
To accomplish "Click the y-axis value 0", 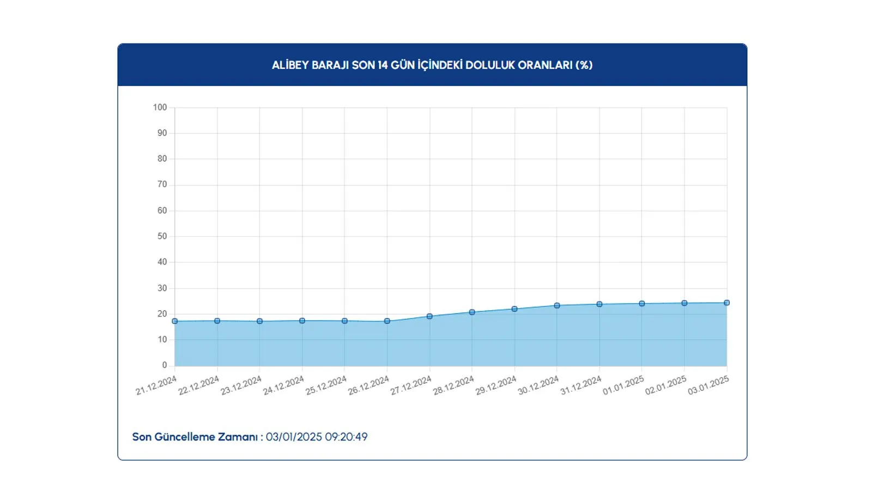I will pos(165,365).
